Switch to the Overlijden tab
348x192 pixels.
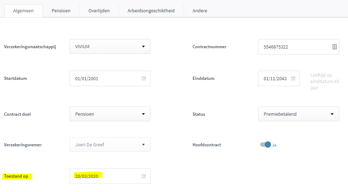pyautogui.click(x=99, y=11)
